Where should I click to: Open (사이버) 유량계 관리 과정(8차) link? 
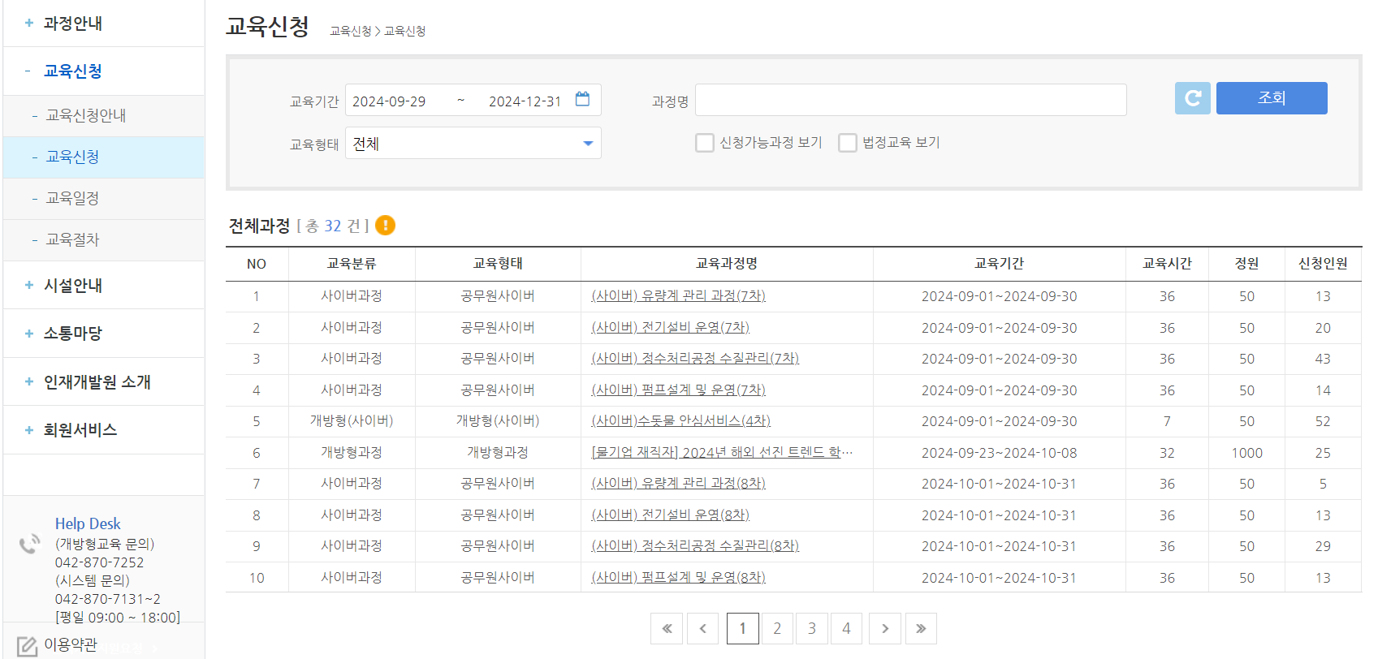click(x=678, y=484)
